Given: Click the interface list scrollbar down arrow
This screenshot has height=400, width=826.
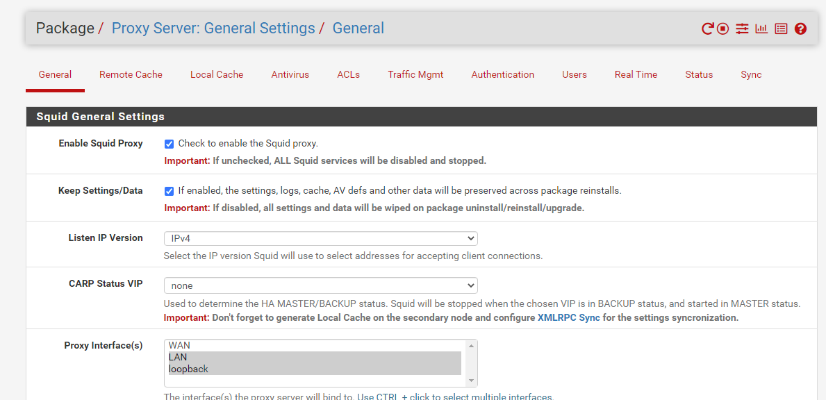Looking at the screenshot, I should pyautogui.click(x=471, y=381).
